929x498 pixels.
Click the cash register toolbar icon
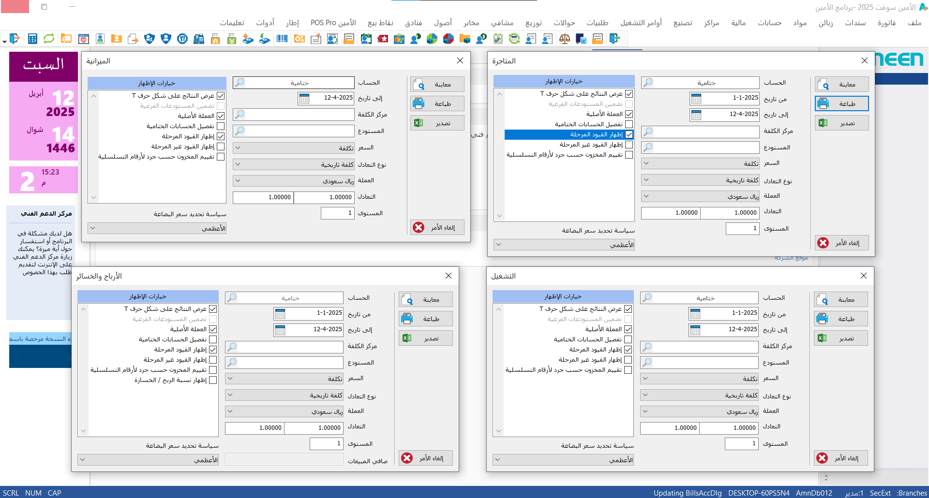coord(199,39)
